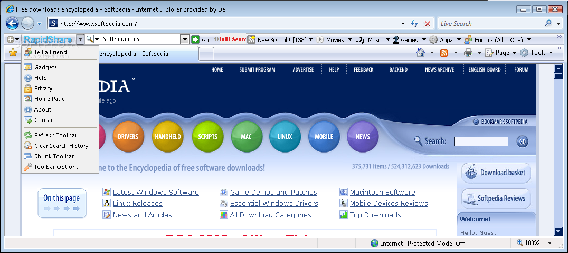The image size is (568, 253).
Task: Open Game Demos and Patches link
Action: (273, 193)
